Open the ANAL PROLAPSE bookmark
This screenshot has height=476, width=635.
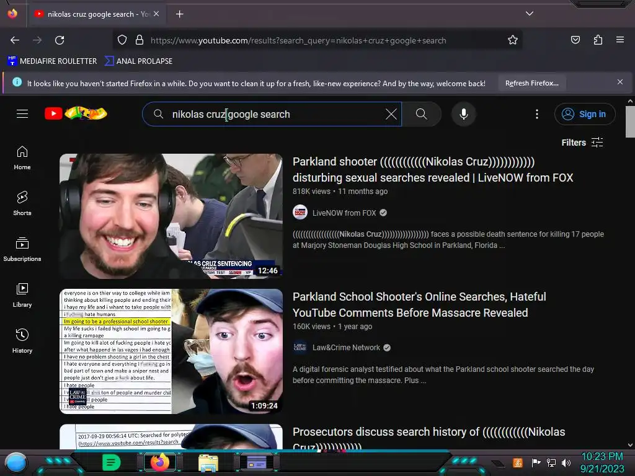coord(138,61)
